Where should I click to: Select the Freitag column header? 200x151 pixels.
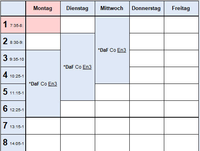[181, 8]
